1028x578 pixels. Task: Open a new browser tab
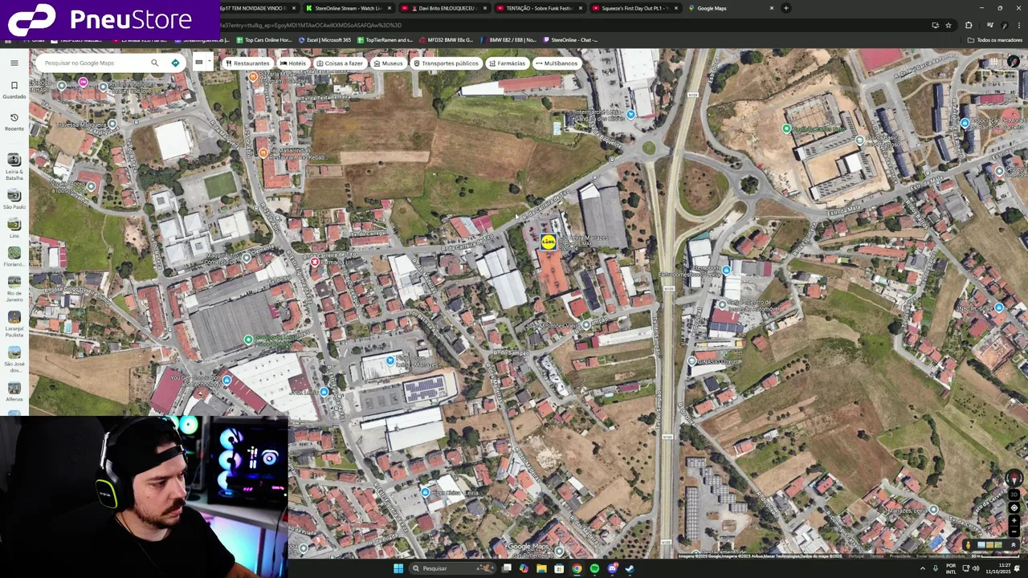pos(786,8)
